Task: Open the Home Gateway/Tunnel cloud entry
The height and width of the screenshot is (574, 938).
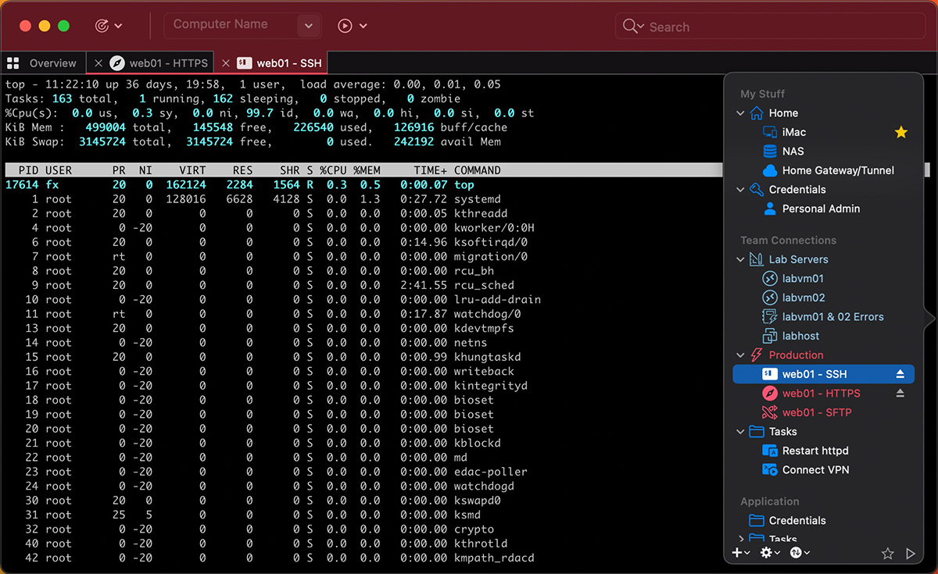Action: click(x=827, y=170)
